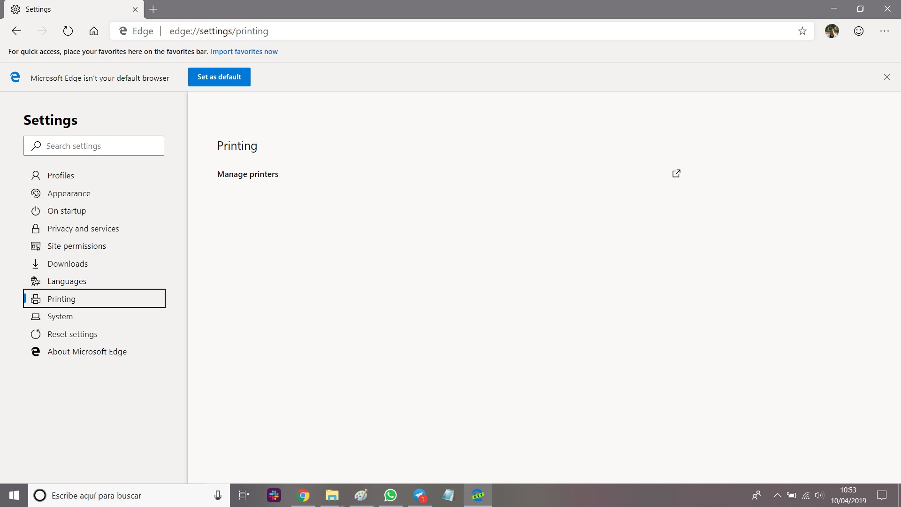Open a new tab with the plus button
Screen dimensions: 901x507
point(153,9)
